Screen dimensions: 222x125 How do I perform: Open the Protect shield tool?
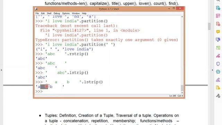(218, 64)
